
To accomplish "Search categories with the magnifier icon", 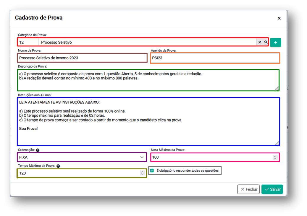I will [x=266, y=42].
